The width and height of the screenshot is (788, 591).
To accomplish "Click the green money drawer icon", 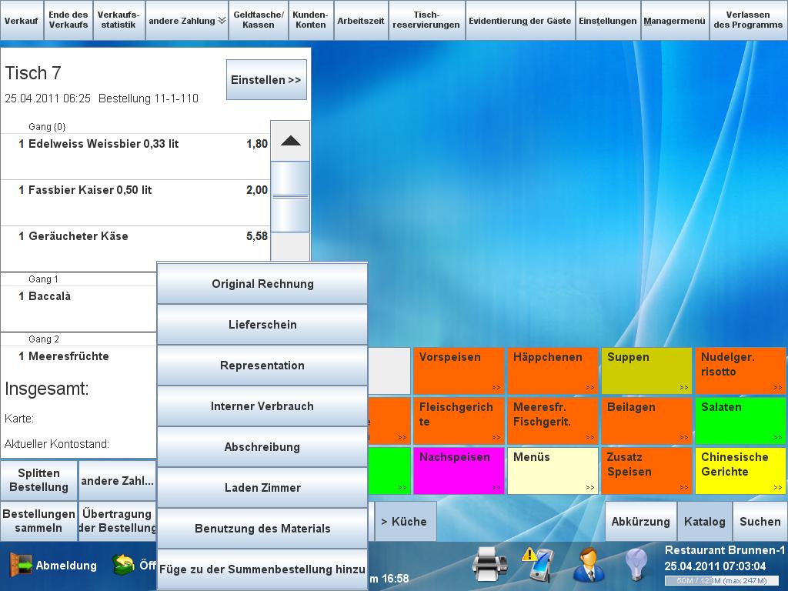I will (123, 566).
